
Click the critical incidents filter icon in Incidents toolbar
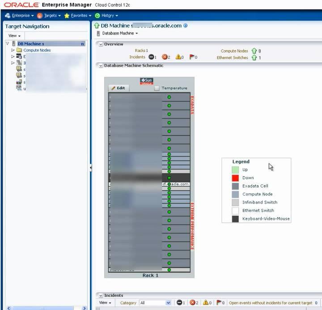(192, 302)
